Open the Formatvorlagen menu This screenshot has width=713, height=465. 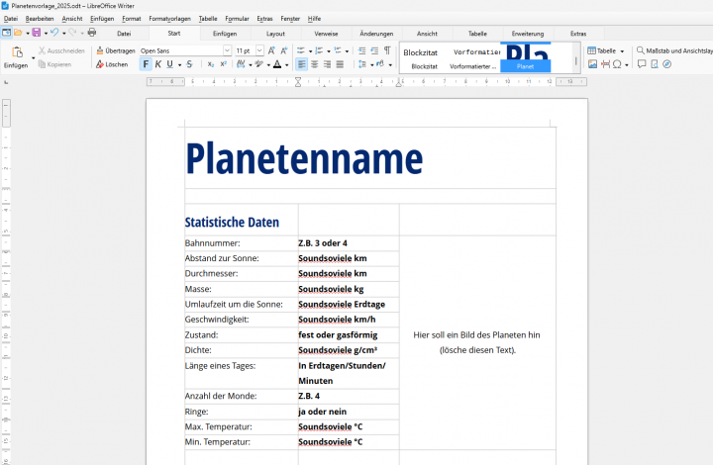pos(169,19)
